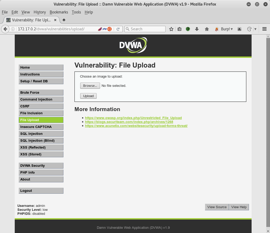Click the blue php icon in address bar
Screen dimensions: 270x233
(105, 29)
